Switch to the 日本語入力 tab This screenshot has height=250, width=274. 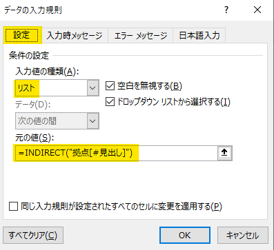coord(199,36)
